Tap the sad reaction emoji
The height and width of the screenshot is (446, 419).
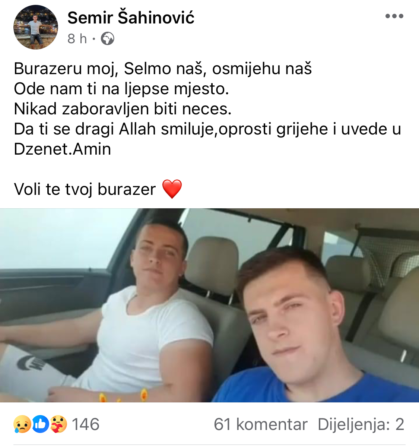[x=22, y=424]
